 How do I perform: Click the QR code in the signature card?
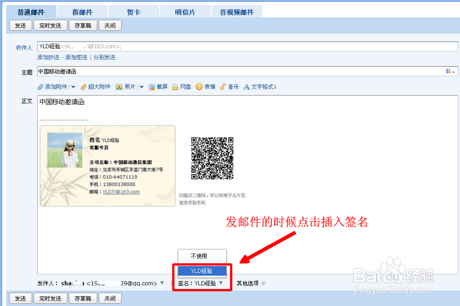[x=212, y=159]
